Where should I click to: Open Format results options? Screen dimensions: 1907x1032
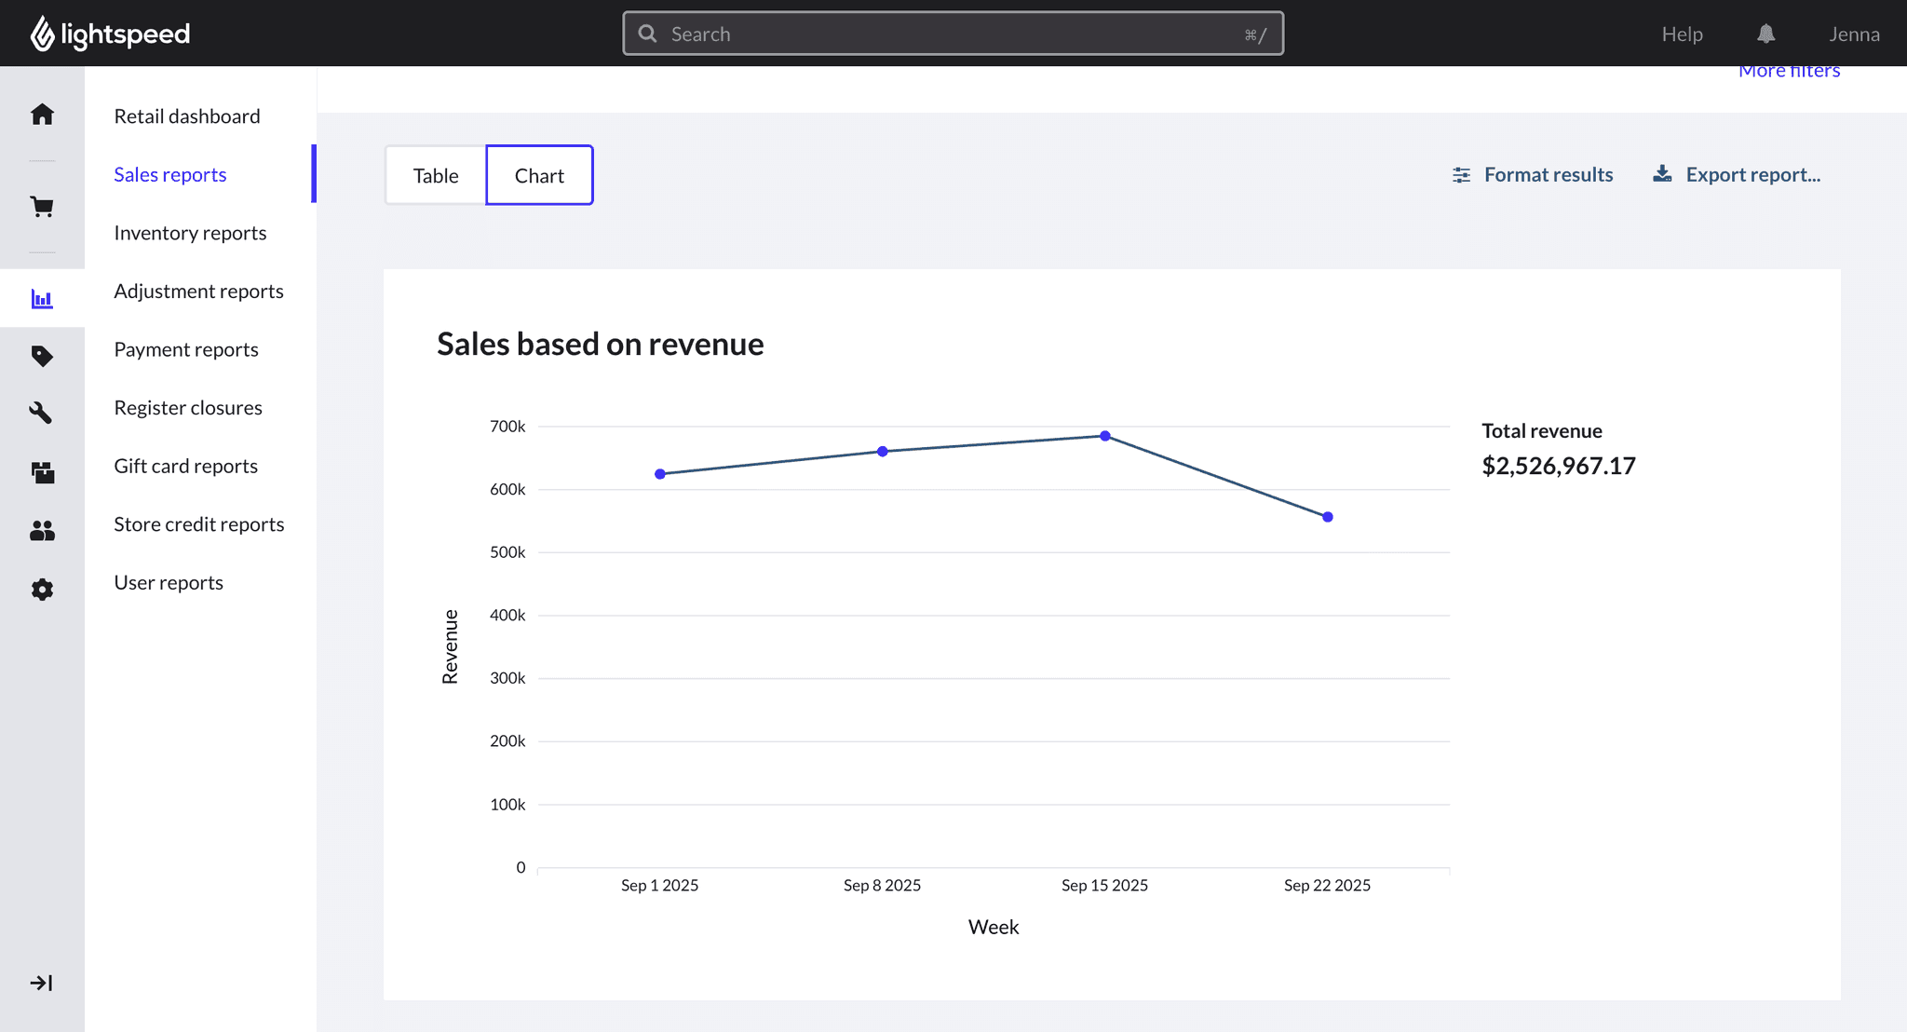point(1533,175)
